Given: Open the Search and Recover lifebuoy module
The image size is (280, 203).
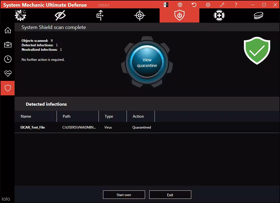Looking at the screenshot, I should [219, 15].
